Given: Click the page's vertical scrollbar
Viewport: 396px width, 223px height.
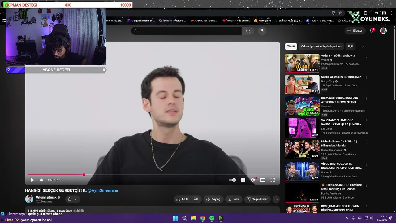Looking at the screenshot, I should tap(394, 64).
